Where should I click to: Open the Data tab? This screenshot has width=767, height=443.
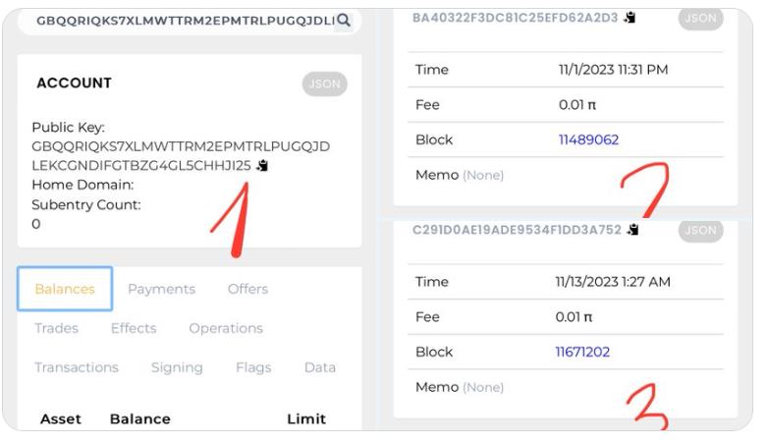(320, 367)
